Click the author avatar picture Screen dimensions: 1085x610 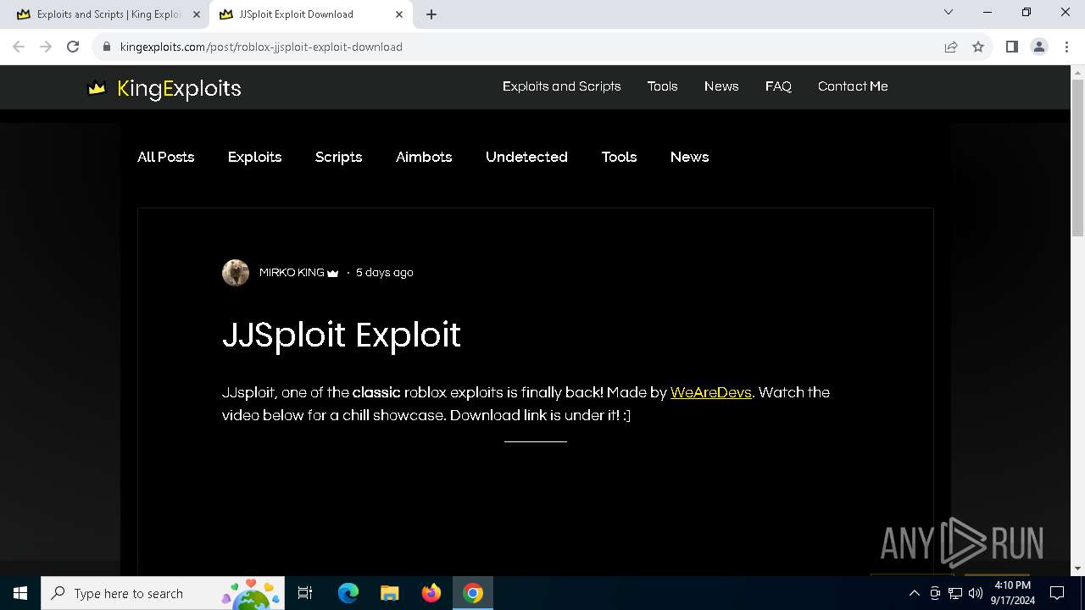[236, 273]
